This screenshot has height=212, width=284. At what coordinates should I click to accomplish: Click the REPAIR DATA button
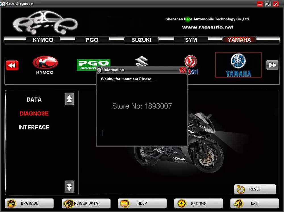pos(86,203)
